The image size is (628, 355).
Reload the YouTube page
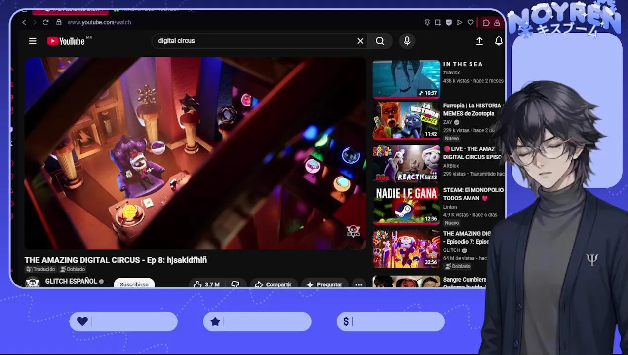click(x=45, y=22)
